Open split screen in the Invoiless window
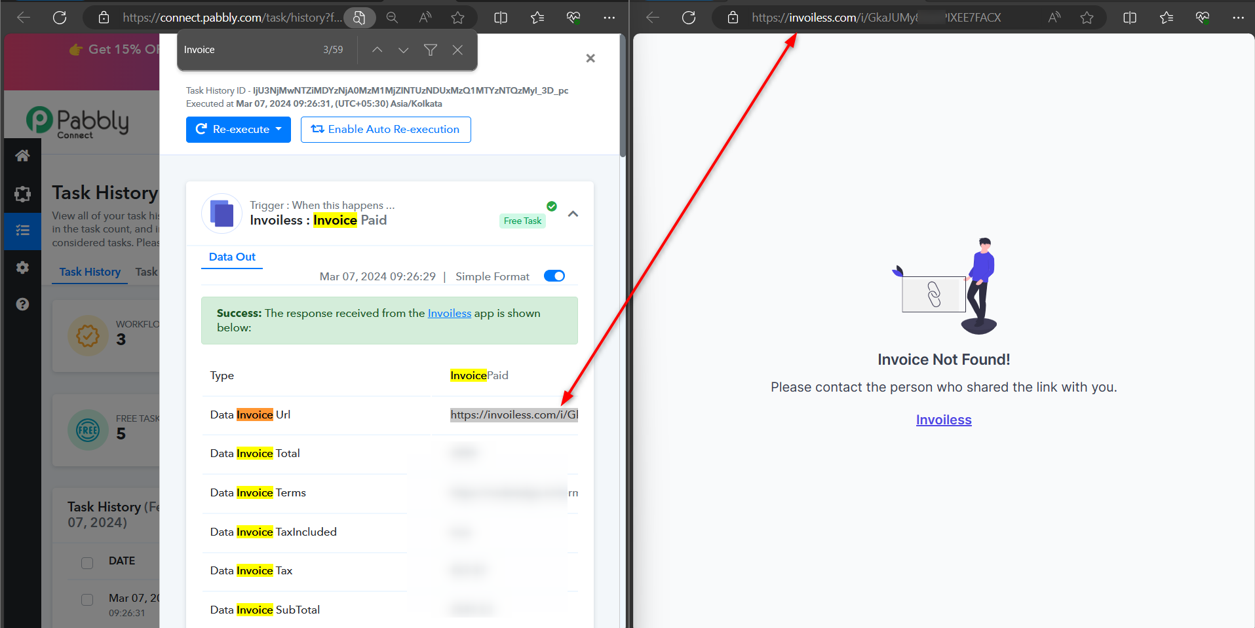This screenshot has width=1255, height=628. point(1130,18)
